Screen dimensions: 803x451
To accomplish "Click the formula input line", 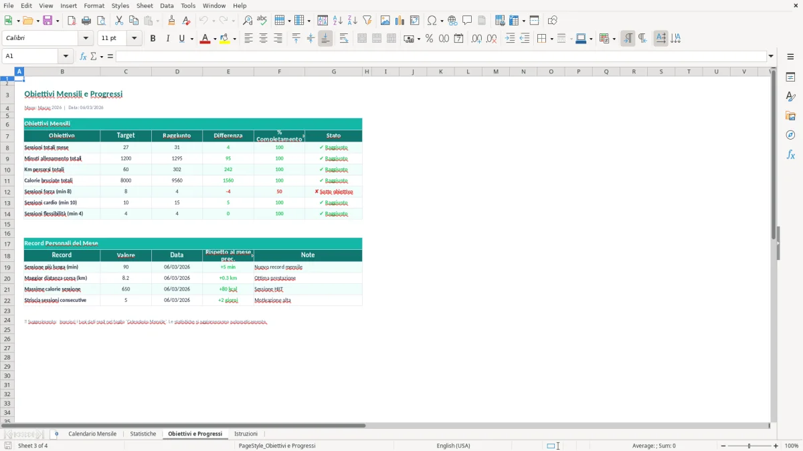I will pyautogui.click(x=440, y=56).
